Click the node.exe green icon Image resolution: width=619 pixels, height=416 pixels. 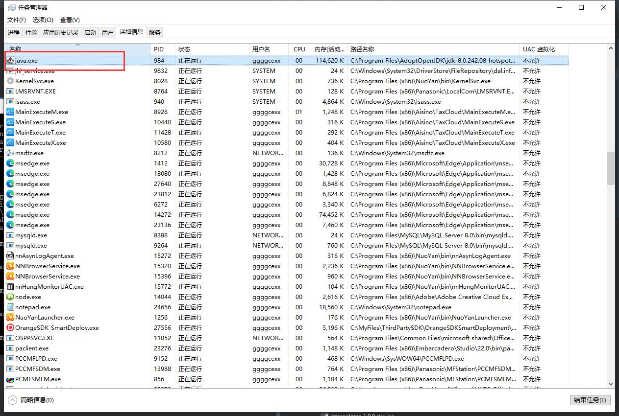pos(10,297)
